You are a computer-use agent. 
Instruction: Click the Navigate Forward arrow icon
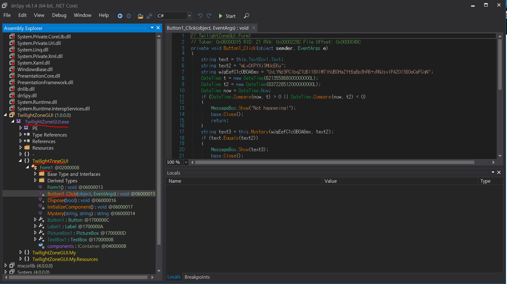click(129, 16)
